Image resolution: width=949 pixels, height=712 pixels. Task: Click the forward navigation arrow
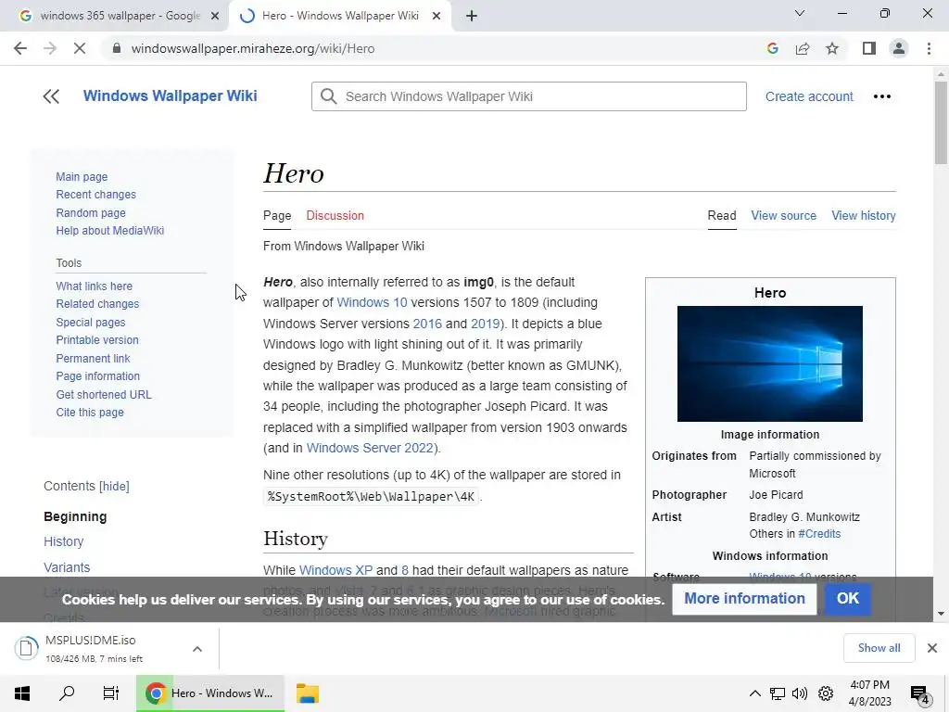(x=50, y=48)
